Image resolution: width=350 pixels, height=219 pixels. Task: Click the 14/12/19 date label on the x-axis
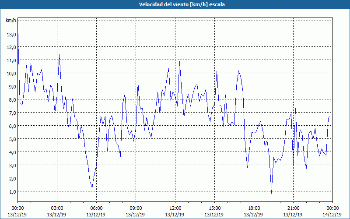click(x=332, y=215)
